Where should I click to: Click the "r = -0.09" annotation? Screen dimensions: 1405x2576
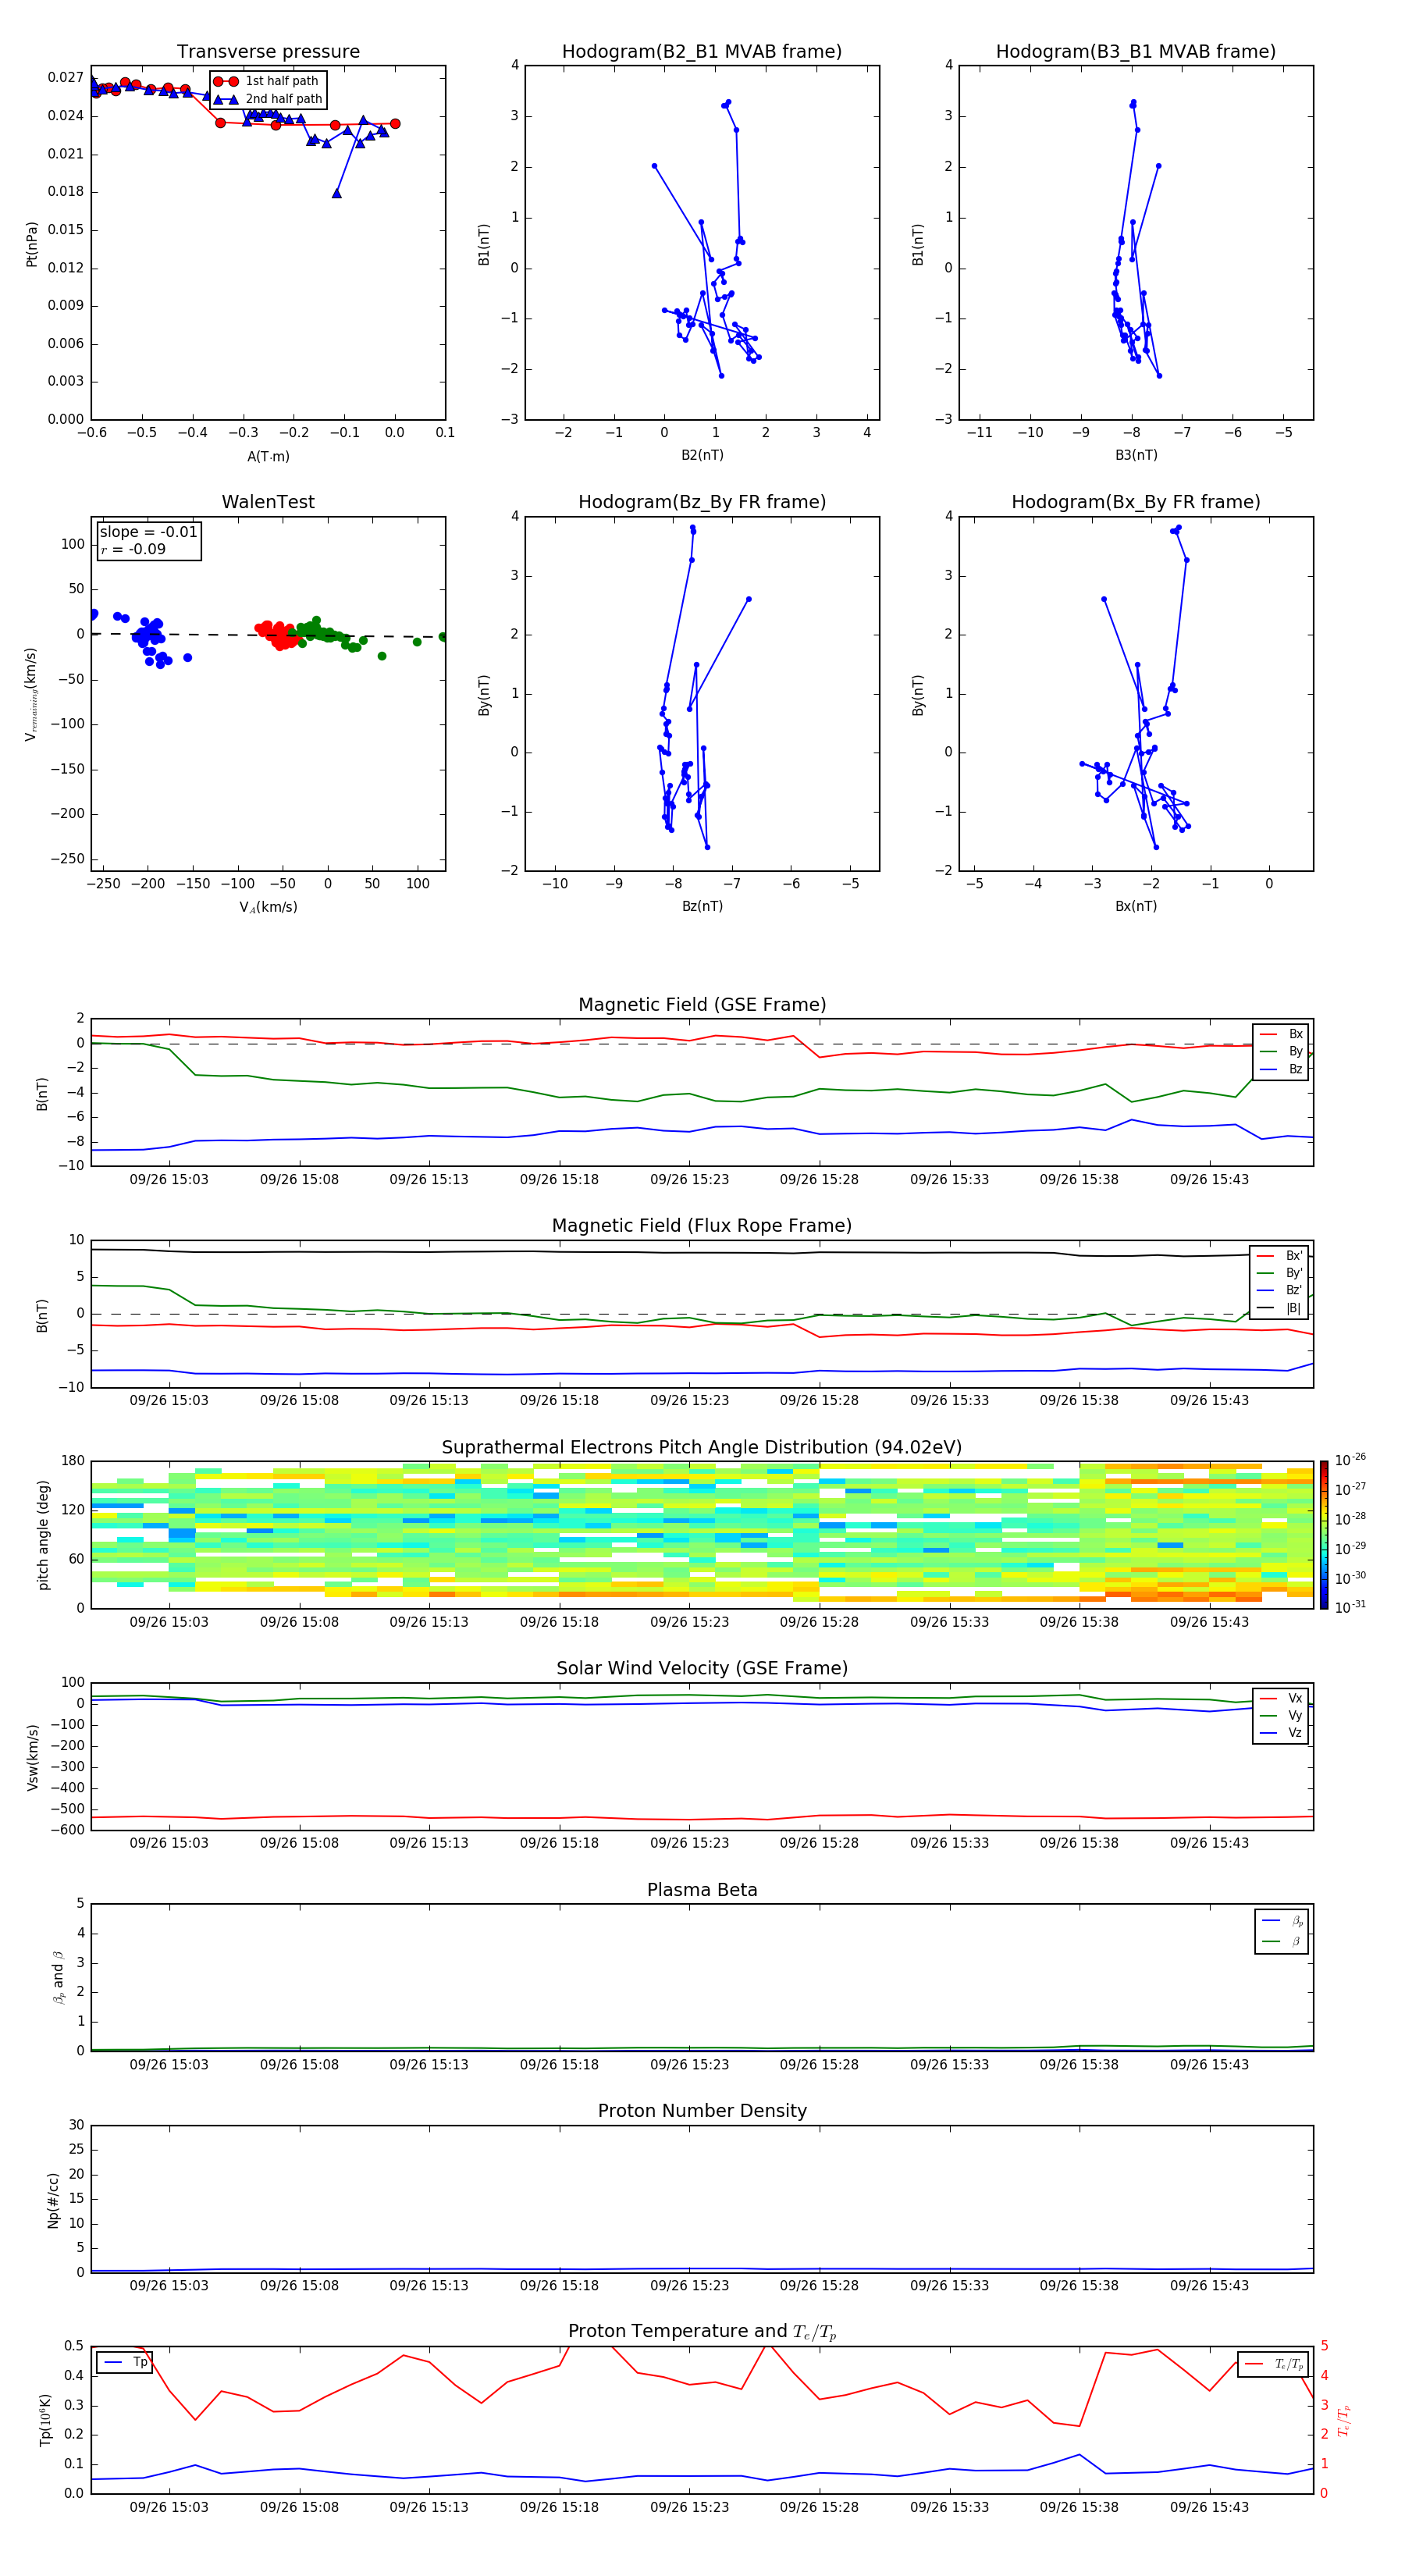point(133,549)
